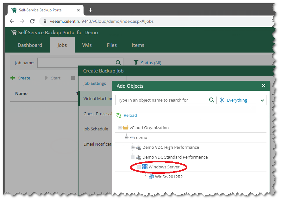The height and width of the screenshot is (201, 281).
Task: Click the browser back arrow
Action: (12, 21)
